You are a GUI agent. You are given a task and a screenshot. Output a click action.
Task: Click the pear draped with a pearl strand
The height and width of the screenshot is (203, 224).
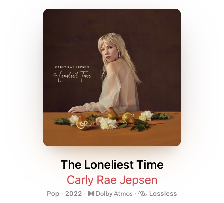(x=128, y=118)
